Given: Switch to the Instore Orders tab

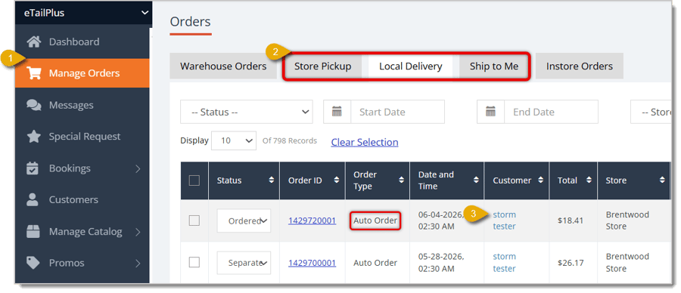Looking at the screenshot, I should point(580,66).
